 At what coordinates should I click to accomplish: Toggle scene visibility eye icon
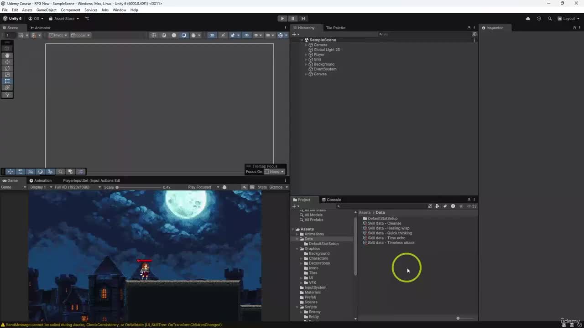point(246,35)
